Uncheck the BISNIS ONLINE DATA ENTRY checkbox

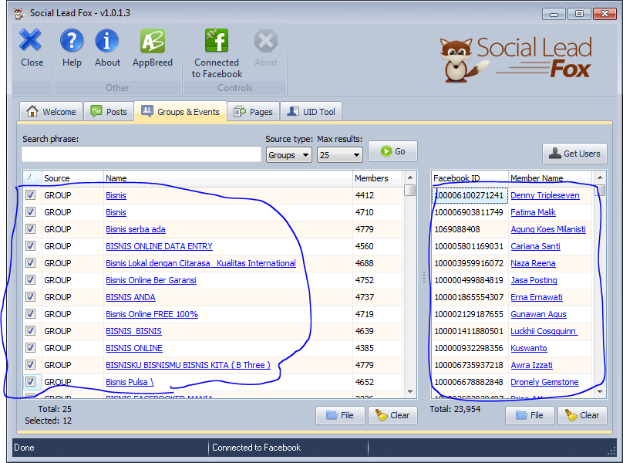click(31, 246)
